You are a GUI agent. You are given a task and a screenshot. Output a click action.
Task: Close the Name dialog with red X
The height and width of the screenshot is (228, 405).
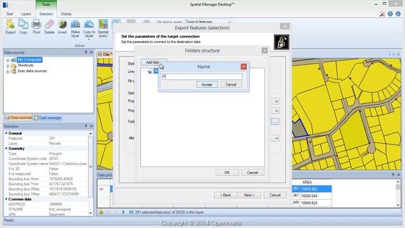pos(244,66)
